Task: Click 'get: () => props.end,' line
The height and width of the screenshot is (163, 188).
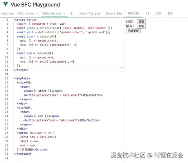Action: [37, 58]
